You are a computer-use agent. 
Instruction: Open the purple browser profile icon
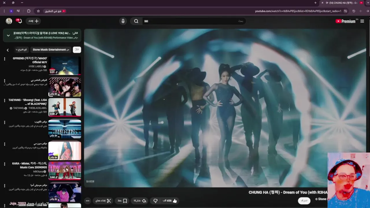click(11, 11)
